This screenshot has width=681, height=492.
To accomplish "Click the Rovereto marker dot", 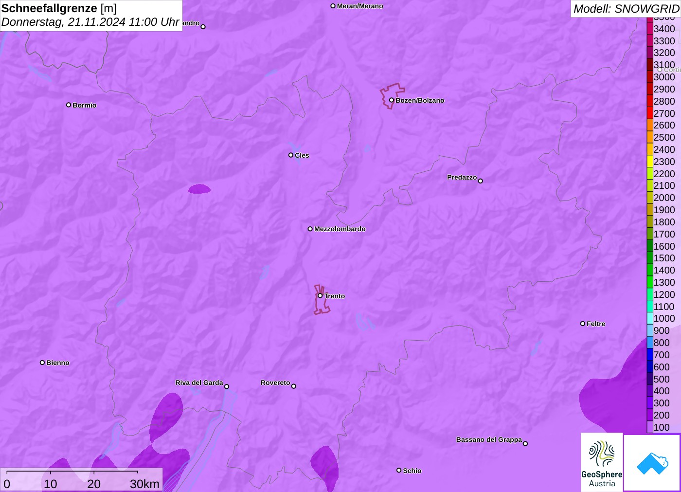I will point(294,386).
